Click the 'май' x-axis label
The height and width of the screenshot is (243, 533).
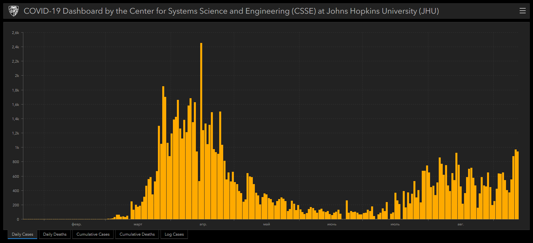point(266,224)
